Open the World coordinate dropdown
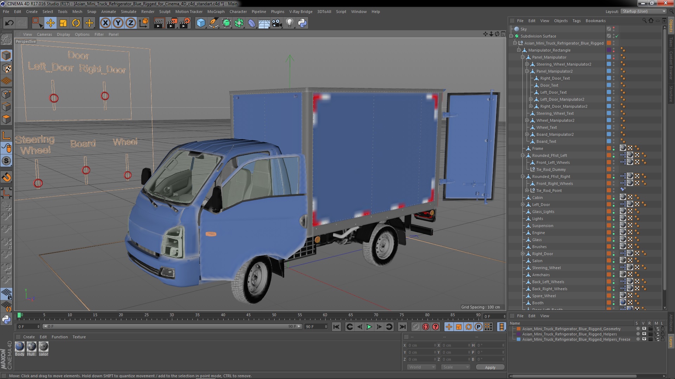 pyautogui.click(x=422, y=367)
